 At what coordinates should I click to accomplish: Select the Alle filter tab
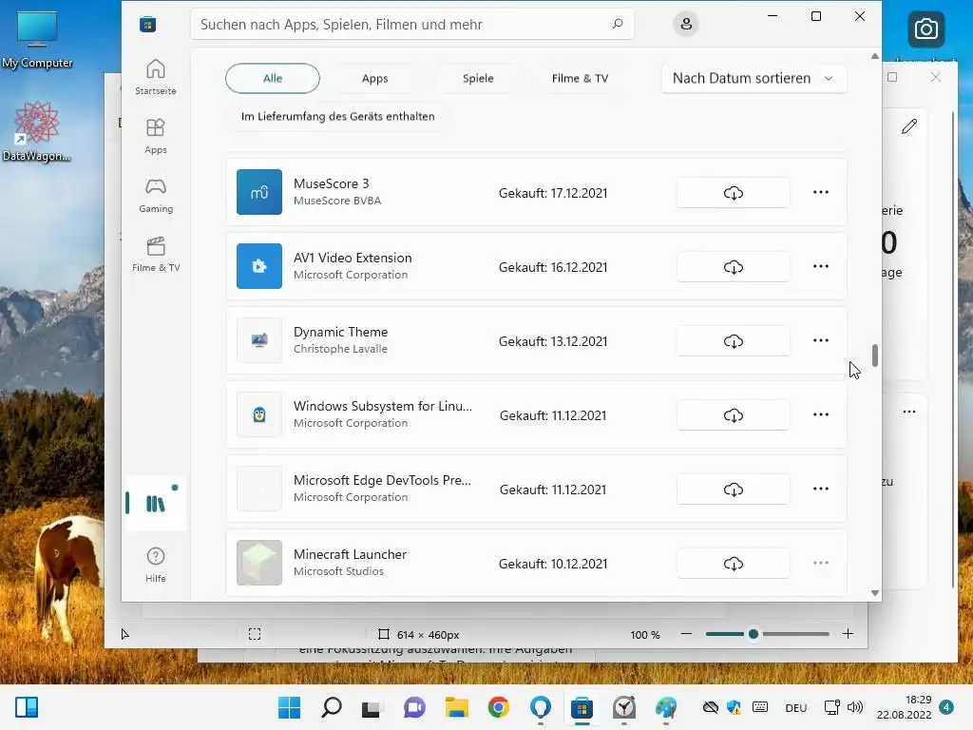point(273,78)
